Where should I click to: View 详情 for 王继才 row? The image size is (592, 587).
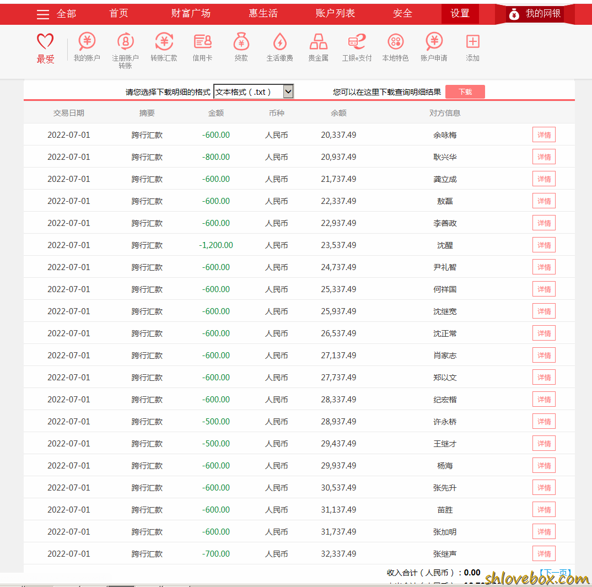point(543,444)
